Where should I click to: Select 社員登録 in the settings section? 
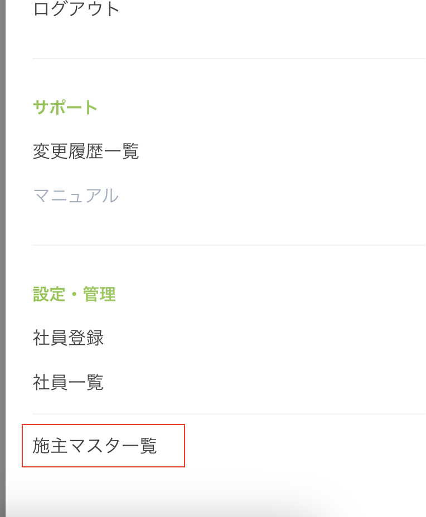click(x=68, y=338)
